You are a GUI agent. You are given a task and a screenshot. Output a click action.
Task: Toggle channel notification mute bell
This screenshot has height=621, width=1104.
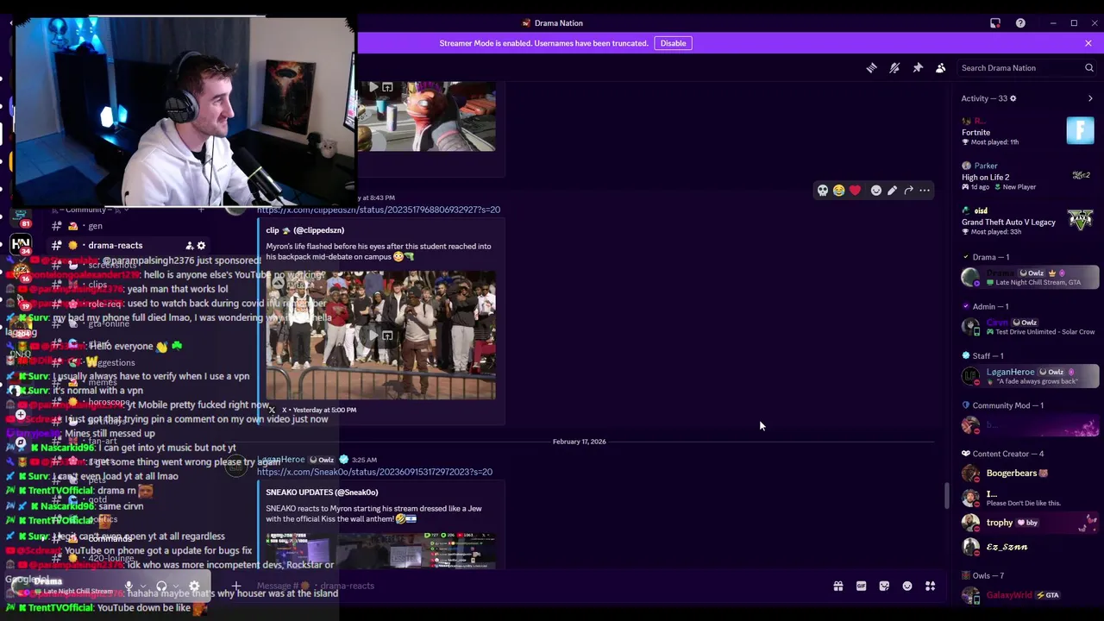894,68
